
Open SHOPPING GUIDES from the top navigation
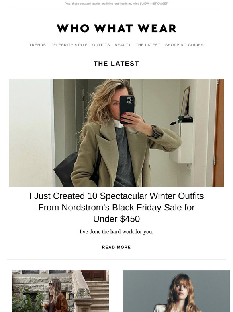[x=184, y=45]
